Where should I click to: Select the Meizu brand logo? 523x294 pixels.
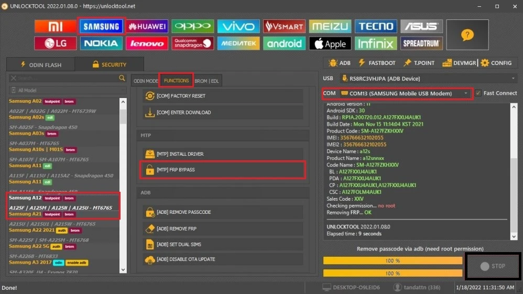coord(330,26)
